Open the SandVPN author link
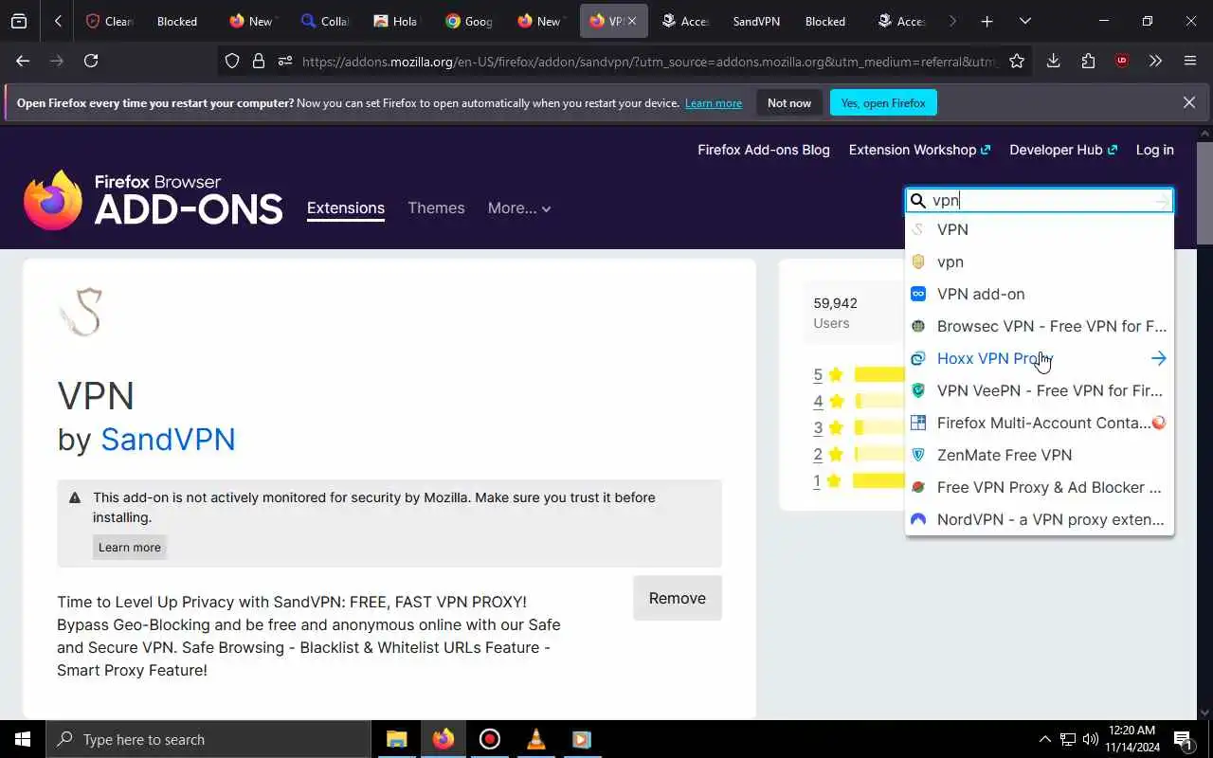1213x758 pixels. (x=168, y=439)
